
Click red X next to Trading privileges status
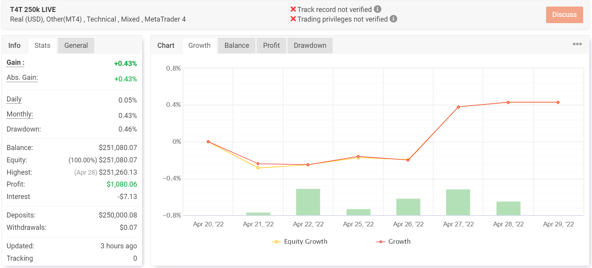coord(293,19)
